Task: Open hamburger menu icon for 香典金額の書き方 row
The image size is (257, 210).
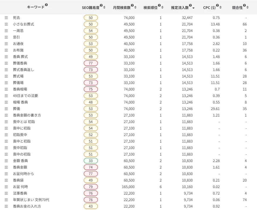Action: (6, 115)
